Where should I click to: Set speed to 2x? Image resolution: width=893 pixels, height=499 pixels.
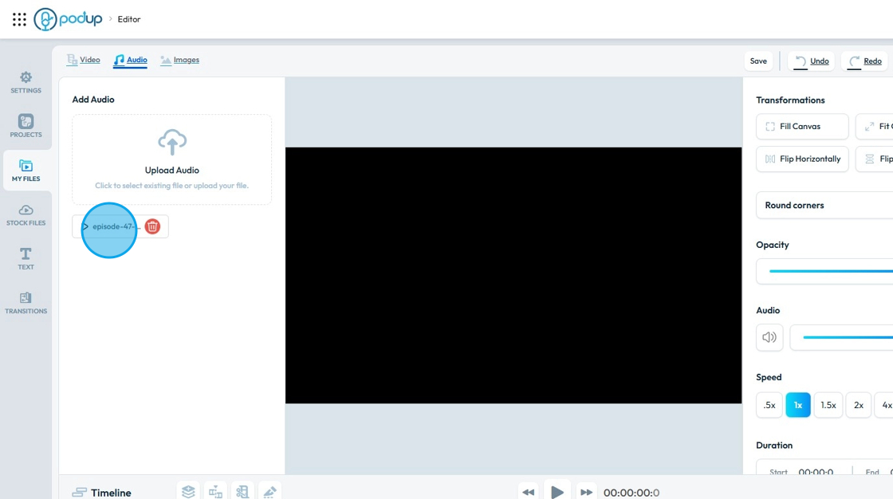click(x=858, y=405)
